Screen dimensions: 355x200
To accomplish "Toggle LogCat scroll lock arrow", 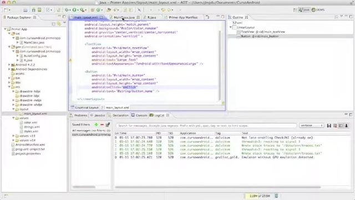I will pyautogui.click(x=346, y=126).
